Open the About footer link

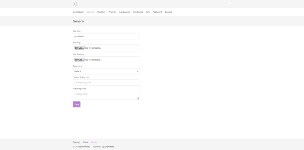coord(85,142)
